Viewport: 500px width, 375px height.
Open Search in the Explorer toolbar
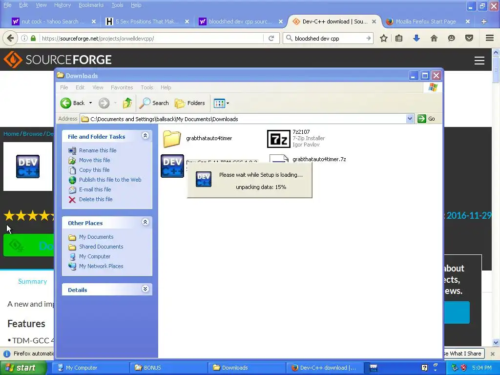154,103
